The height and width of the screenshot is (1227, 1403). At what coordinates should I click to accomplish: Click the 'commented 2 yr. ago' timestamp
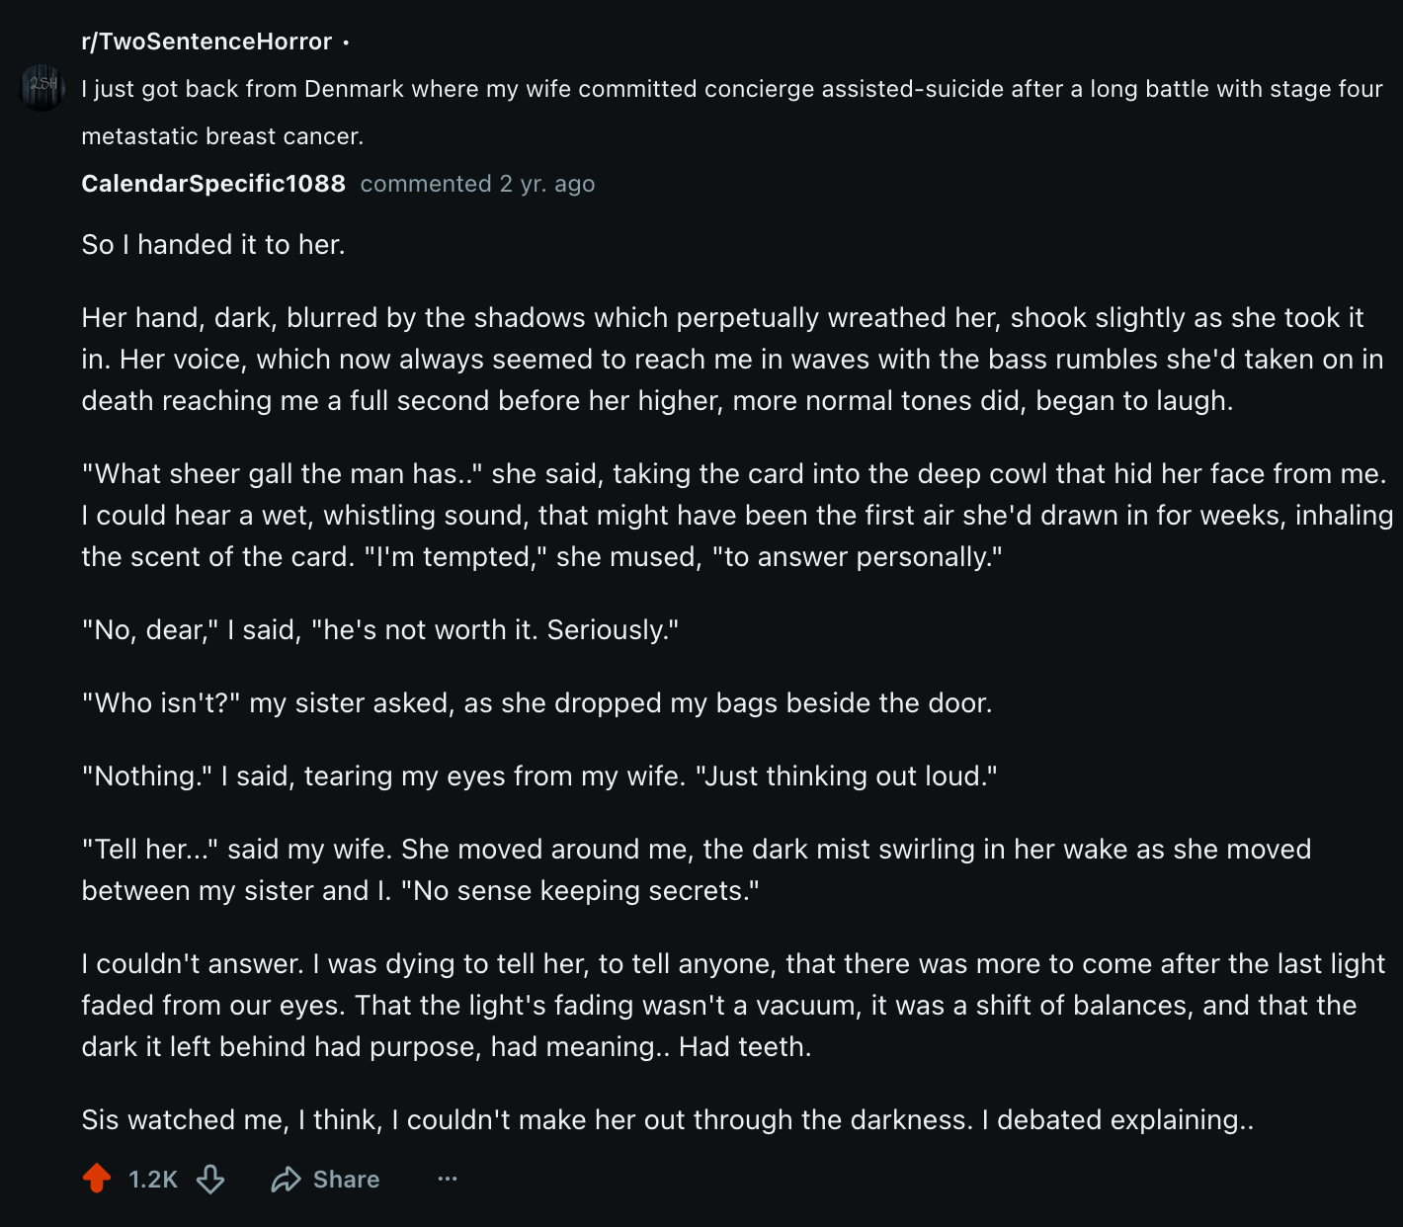click(x=477, y=184)
